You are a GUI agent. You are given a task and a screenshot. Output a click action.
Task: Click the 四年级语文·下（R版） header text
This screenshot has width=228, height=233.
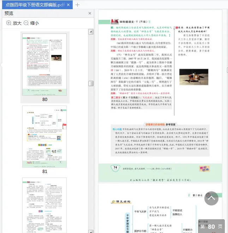coord(134,22)
